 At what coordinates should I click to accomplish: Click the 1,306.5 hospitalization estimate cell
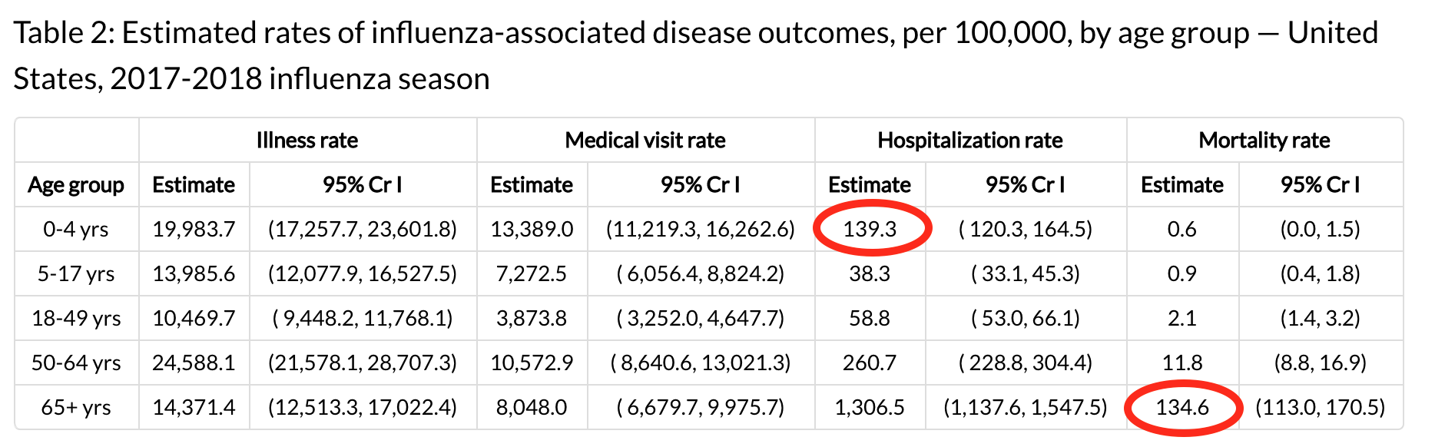tap(870, 407)
